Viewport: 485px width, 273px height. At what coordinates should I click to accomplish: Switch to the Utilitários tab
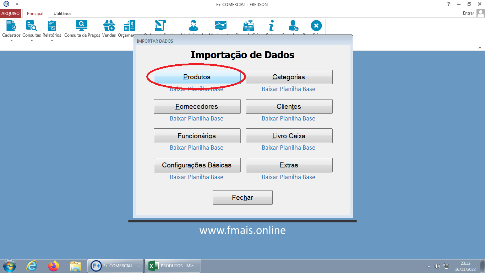coord(62,14)
